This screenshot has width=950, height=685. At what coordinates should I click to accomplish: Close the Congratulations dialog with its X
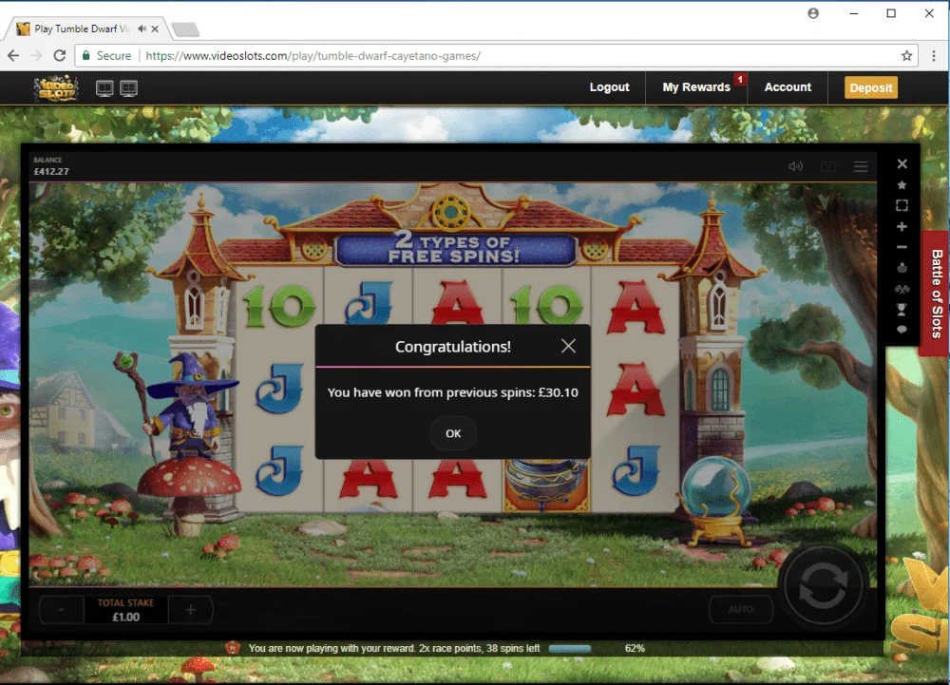pos(568,346)
